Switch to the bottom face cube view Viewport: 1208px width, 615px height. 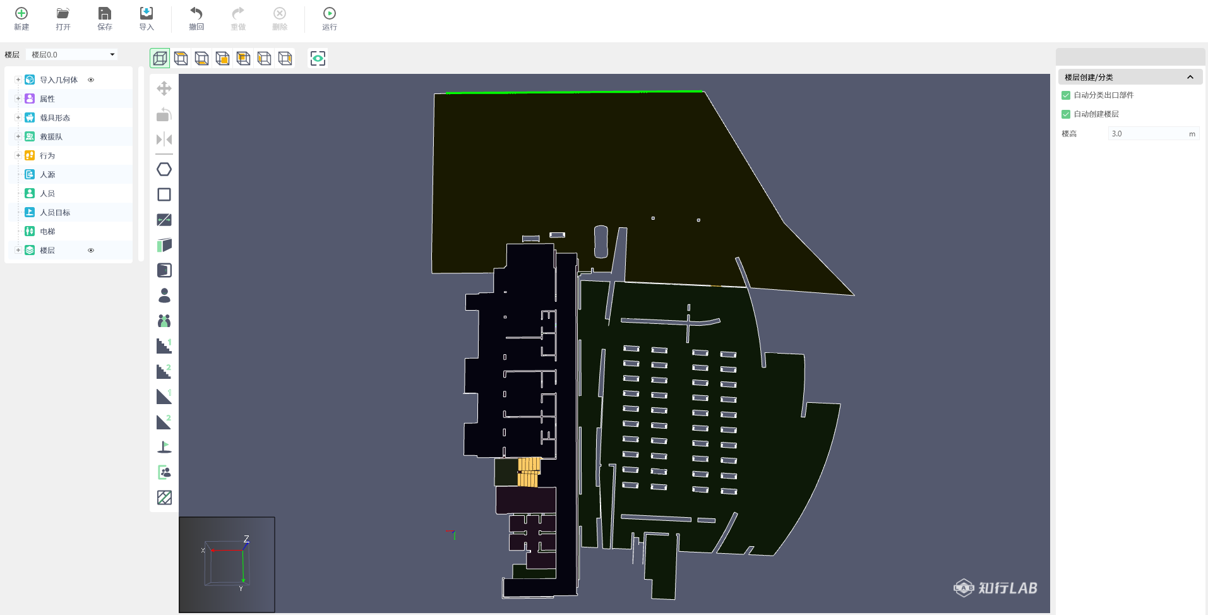click(x=201, y=58)
